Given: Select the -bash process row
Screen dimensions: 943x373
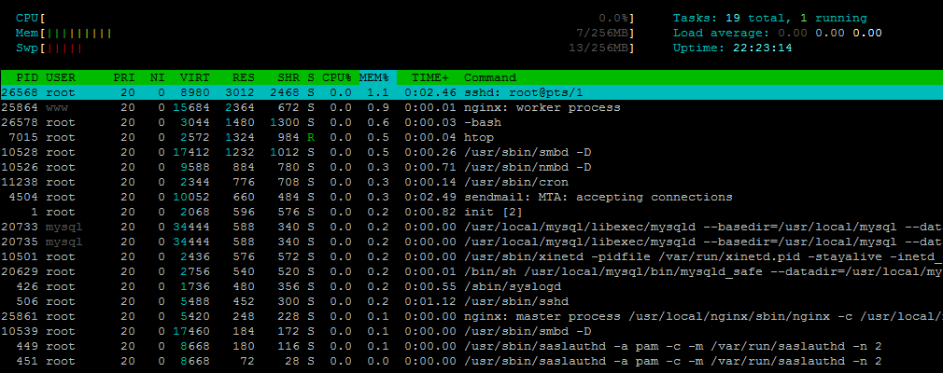Looking at the screenshot, I should tap(471, 122).
